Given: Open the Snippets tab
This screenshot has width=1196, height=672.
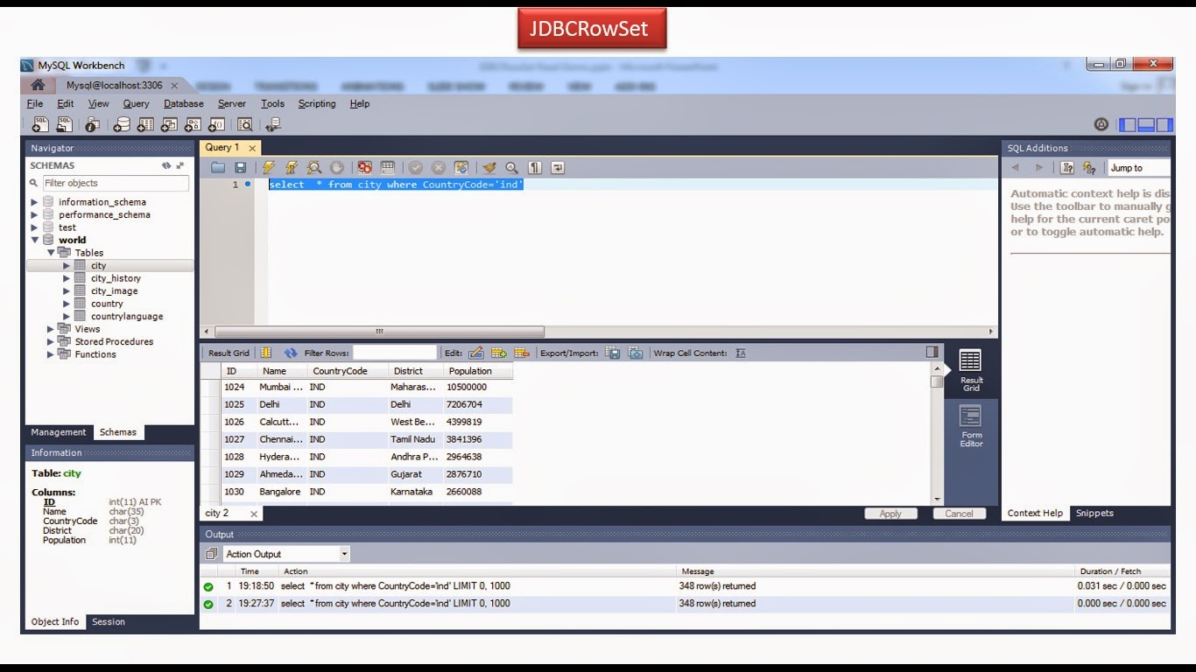Looking at the screenshot, I should coord(1094,514).
